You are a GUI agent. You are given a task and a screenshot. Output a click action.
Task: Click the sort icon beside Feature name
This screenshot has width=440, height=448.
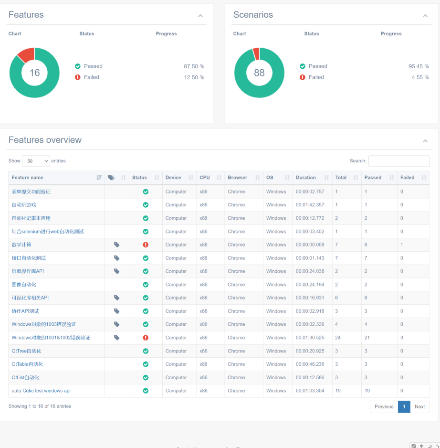coord(99,178)
